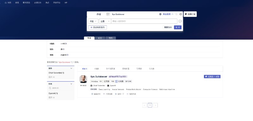
Task: Open the first nav item with home icon
Action: [x=8, y=3]
